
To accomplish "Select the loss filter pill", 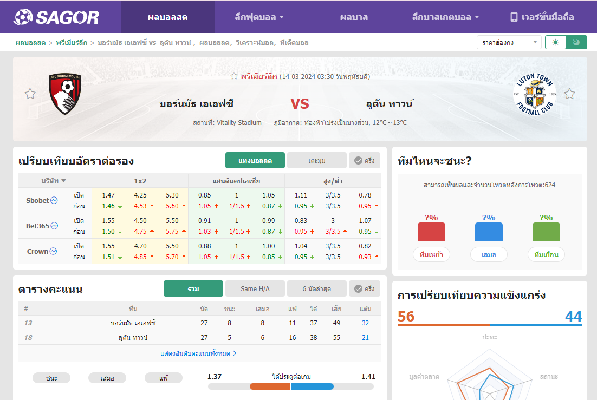I will [164, 378].
